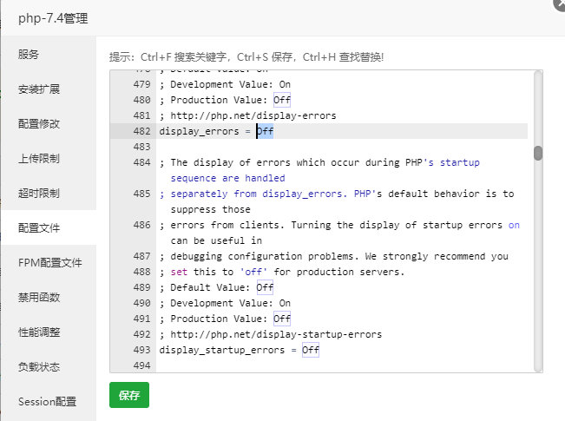View 负载状态 page
This screenshot has height=421, width=565.
39,366
